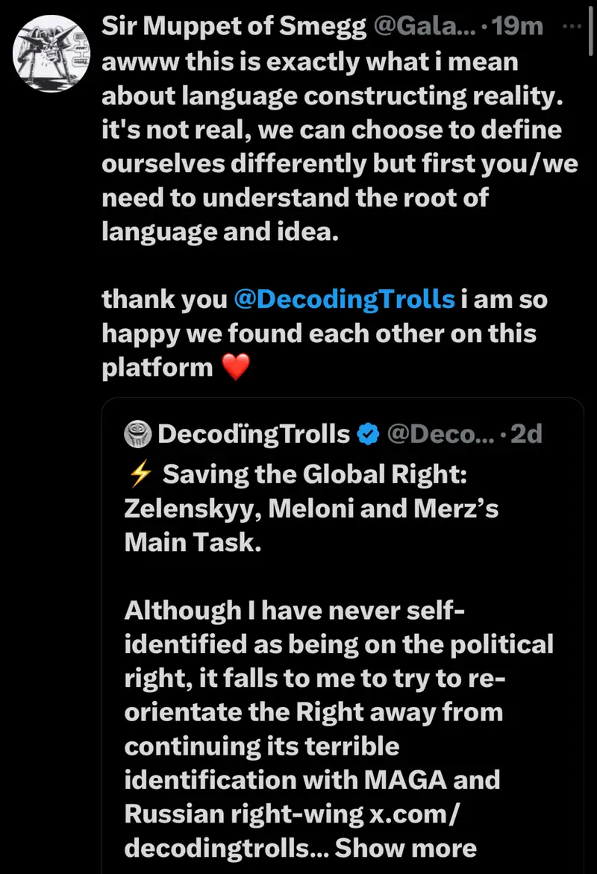Open the tweet's three-dot more options menu
This screenshot has width=597, height=874.
click(569, 25)
